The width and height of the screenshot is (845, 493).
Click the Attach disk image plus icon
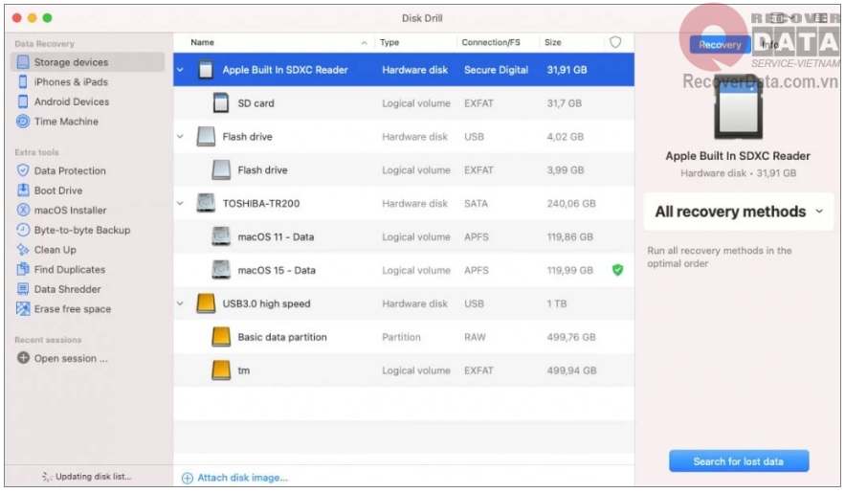click(x=187, y=478)
